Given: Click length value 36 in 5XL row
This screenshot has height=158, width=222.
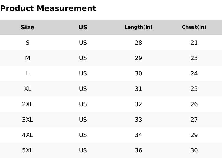Looking at the screenshot, I should (x=138, y=150).
